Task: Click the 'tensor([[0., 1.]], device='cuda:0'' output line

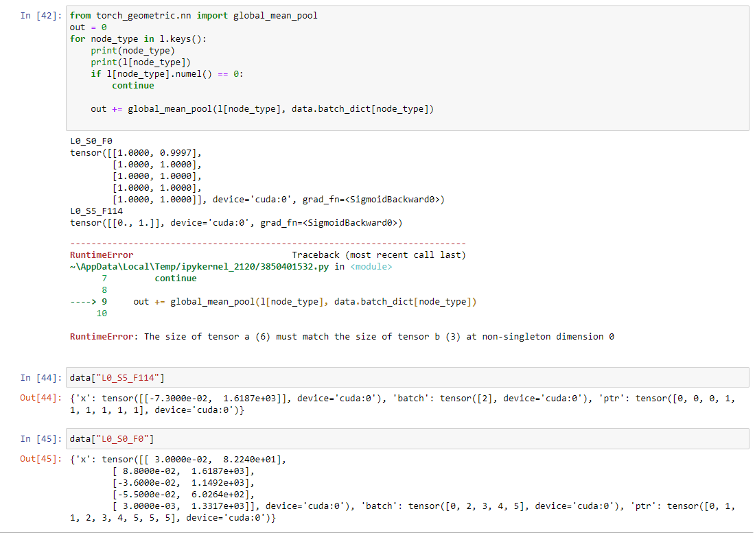Action: pyautogui.click(x=236, y=223)
